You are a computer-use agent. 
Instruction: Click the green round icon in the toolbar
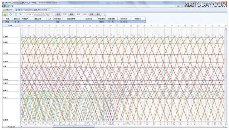coord(5,14)
